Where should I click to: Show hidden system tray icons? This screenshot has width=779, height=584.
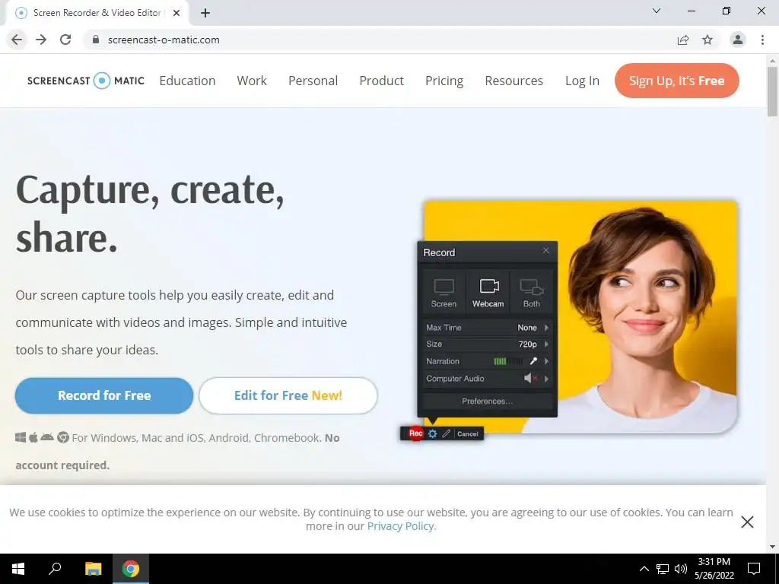point(644,569)
